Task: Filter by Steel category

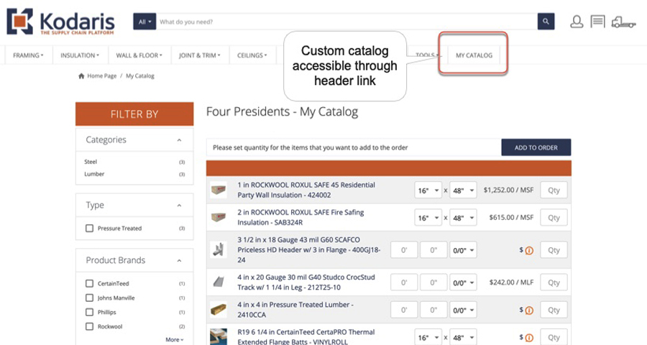Action: pyautogui.click(x=91, y=162)
